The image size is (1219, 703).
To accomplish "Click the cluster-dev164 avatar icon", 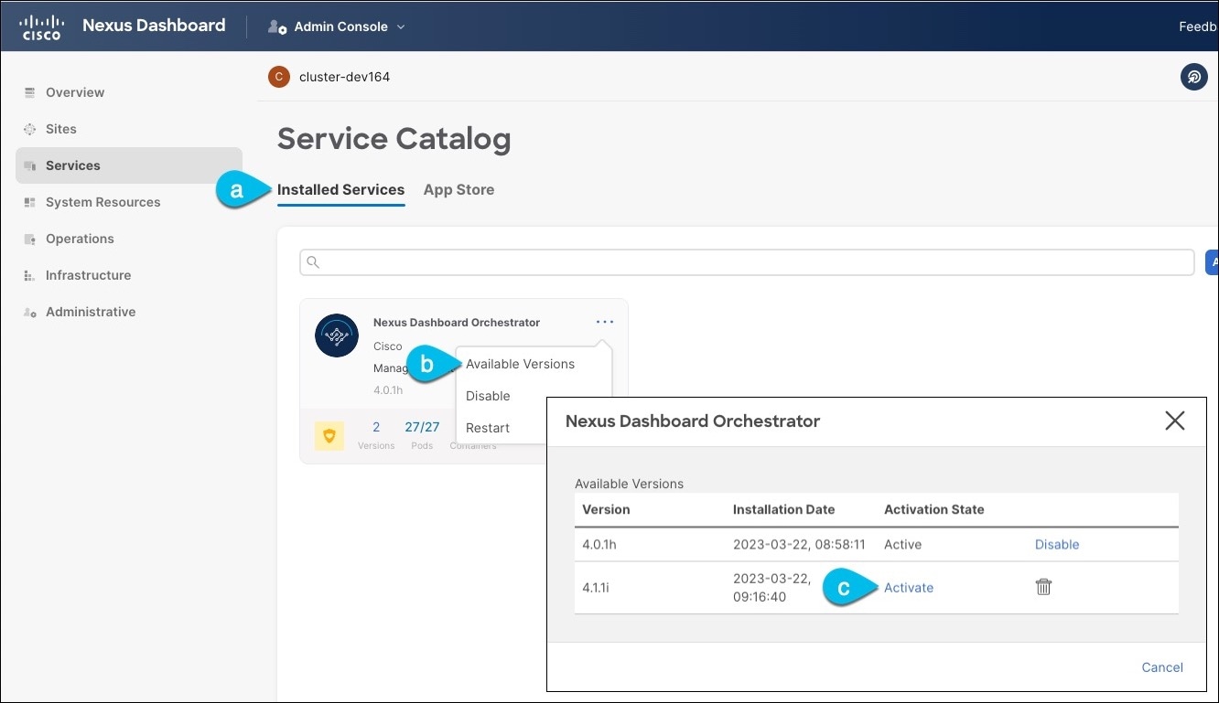I will 279,77.
